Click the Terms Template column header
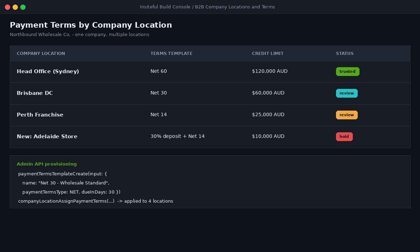Image resolution: width=420 pixels, height=252 pixels. 171,54
